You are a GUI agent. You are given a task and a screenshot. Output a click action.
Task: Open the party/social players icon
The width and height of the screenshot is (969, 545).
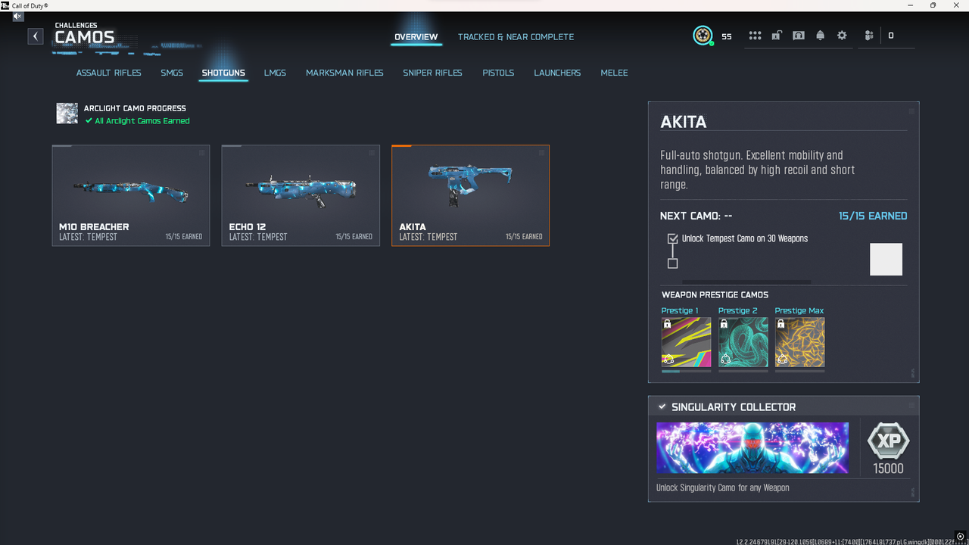(868, 36)
